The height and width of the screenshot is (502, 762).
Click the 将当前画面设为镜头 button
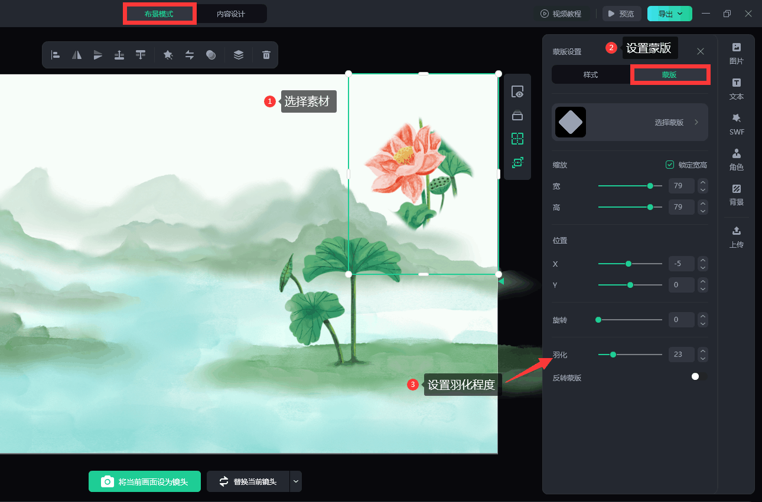[145, 481]
